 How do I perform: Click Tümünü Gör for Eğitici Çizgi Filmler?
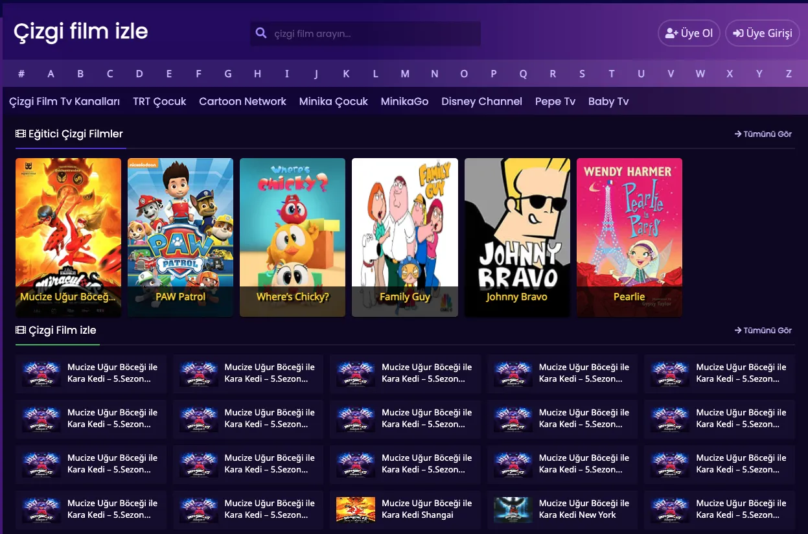click(763, 134)
